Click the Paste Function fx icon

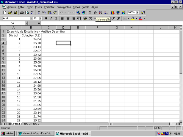[95, 13]
